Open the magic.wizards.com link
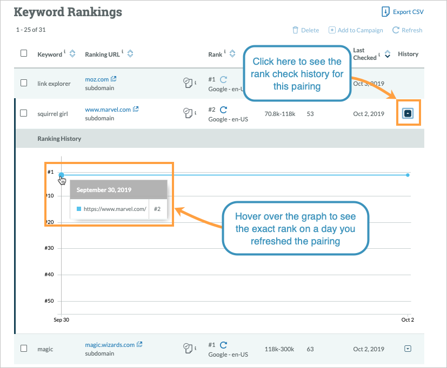The width and height of the screenshot is (447, 368). [x=110, y=345]
